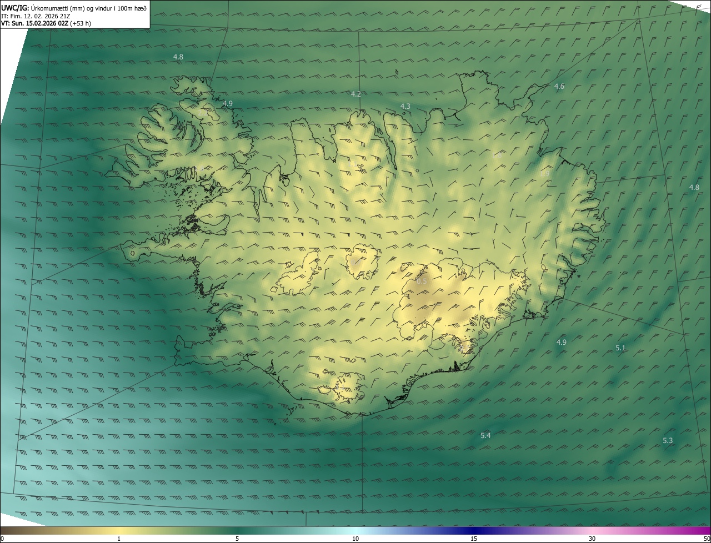The height and width of the screenshot is (543, 711).
Task: Click the "(+53 h)" forecast offset
Action: pyautogui.click(x=81, y=24)
